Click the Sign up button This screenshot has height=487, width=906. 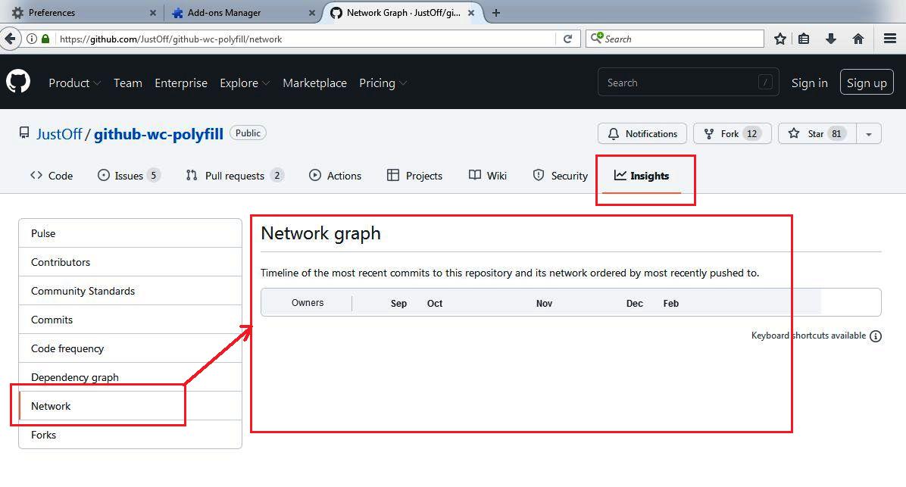866,83
